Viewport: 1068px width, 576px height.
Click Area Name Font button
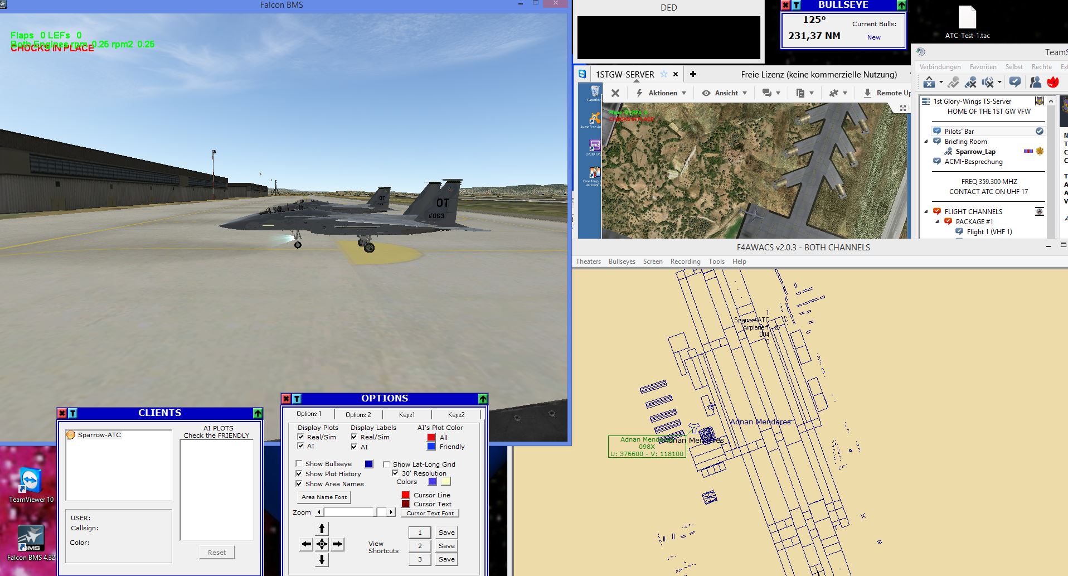click(324, 497)
